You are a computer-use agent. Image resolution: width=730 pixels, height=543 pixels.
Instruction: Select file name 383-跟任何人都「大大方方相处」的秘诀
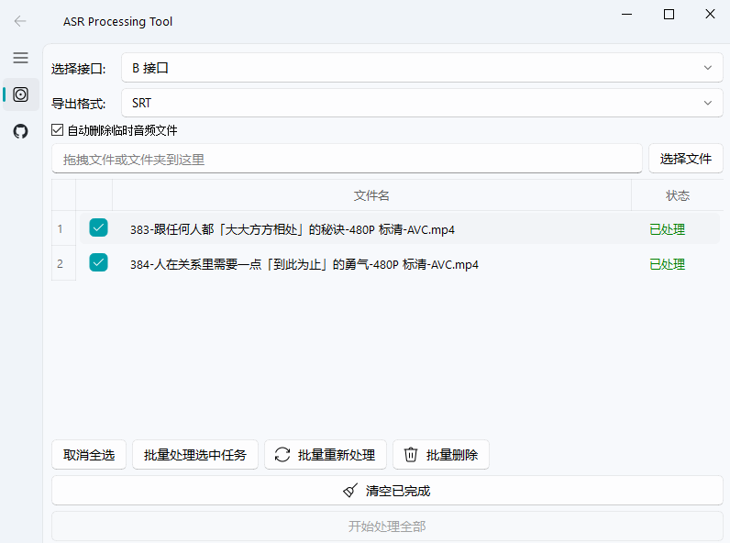tap(293, 229)
